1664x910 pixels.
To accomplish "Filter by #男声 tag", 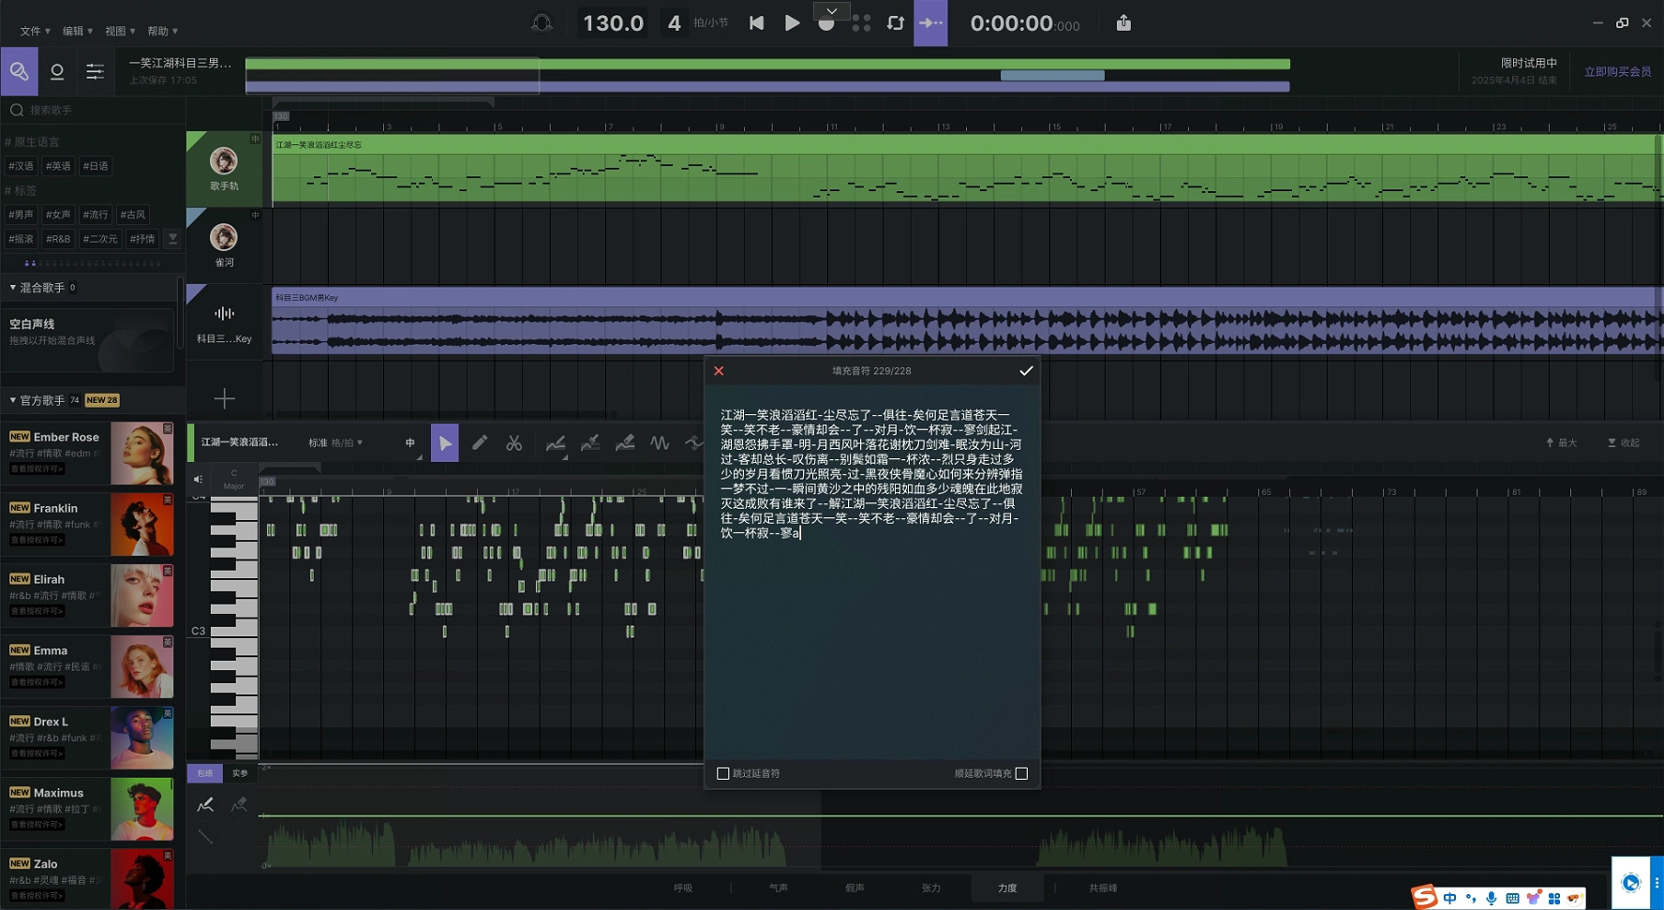I will click(x=21, y=215).
